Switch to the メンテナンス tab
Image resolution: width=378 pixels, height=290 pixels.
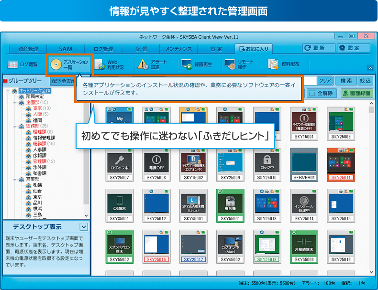click(178, 49)
